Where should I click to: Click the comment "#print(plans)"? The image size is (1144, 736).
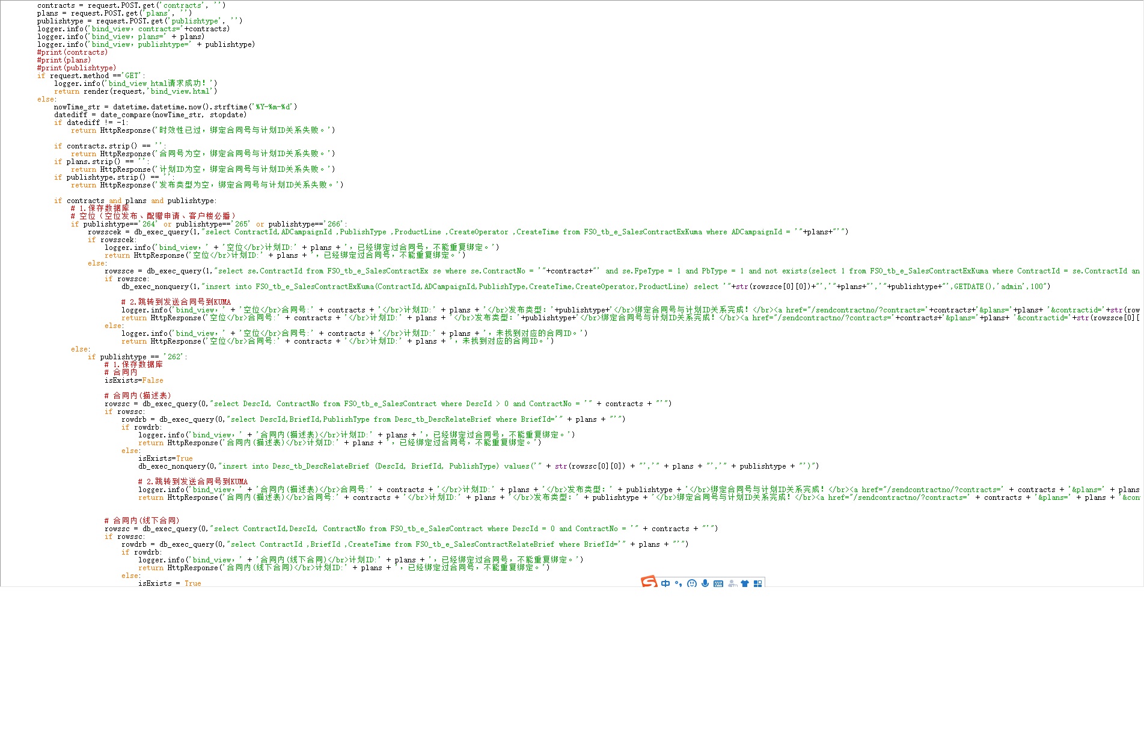[x=64, y=60]
